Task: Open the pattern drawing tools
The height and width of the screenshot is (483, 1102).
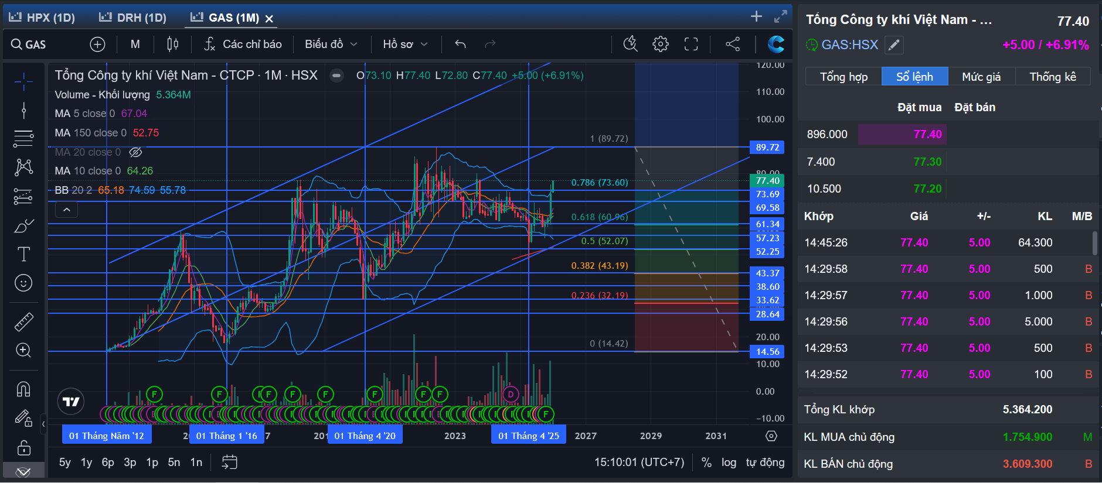Action: coord(23,167)
